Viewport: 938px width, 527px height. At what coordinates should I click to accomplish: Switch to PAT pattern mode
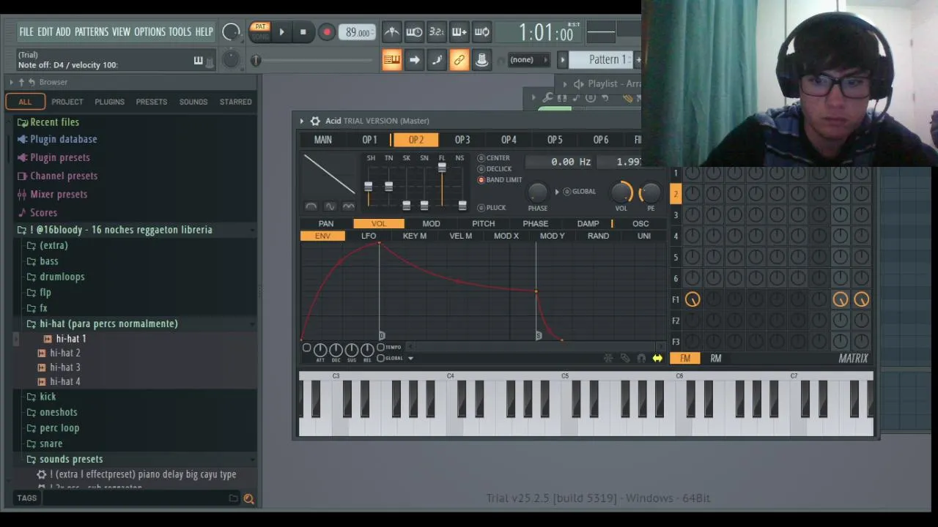tap(259, 28)
